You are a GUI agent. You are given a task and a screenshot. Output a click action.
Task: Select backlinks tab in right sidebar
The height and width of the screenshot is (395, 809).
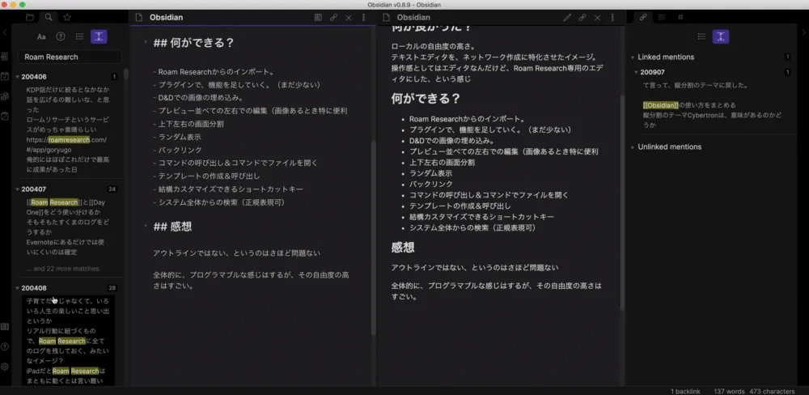(x=643, y=17)
